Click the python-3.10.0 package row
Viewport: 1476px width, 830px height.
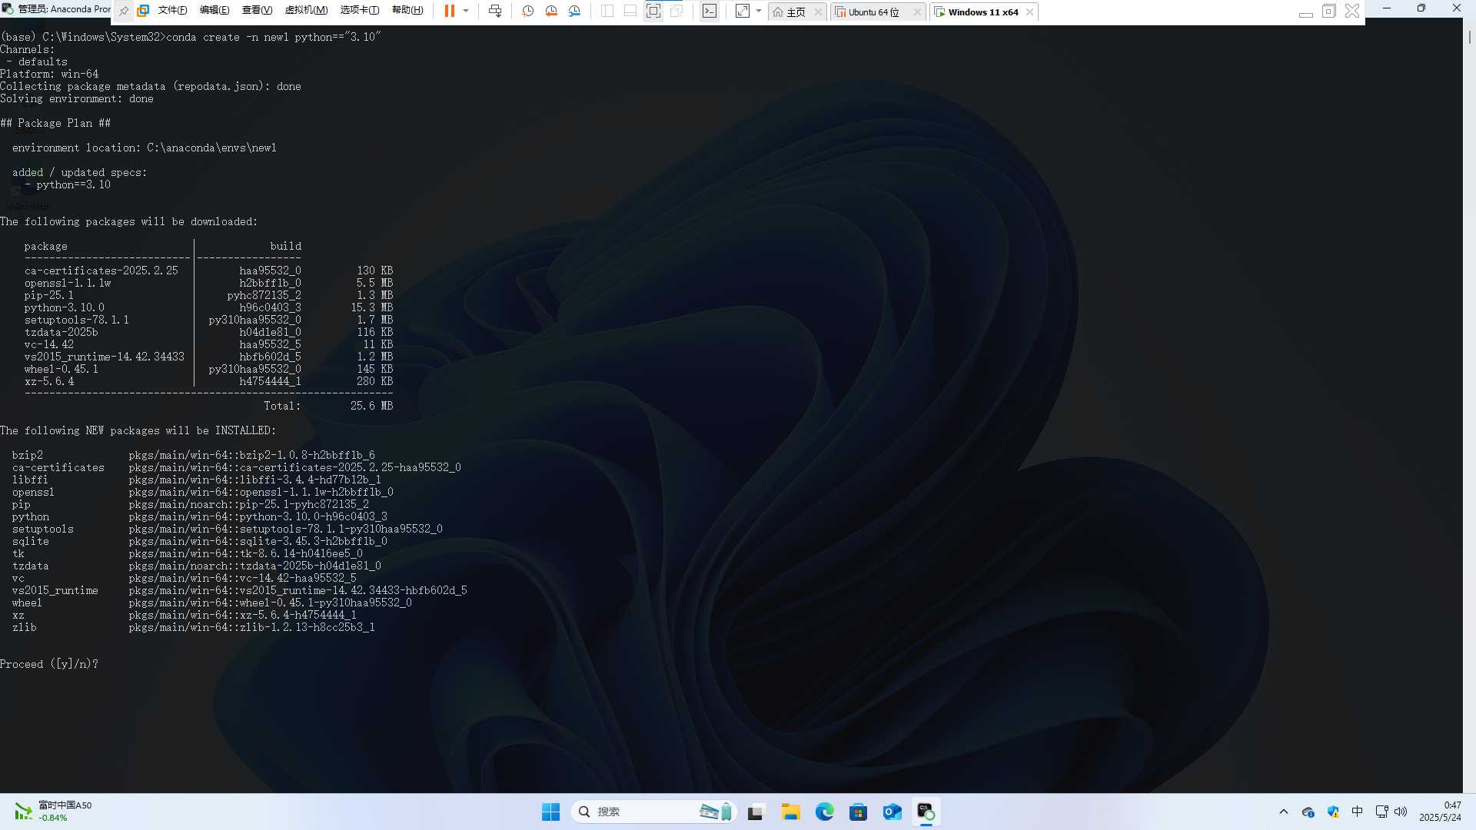[208, 307]
